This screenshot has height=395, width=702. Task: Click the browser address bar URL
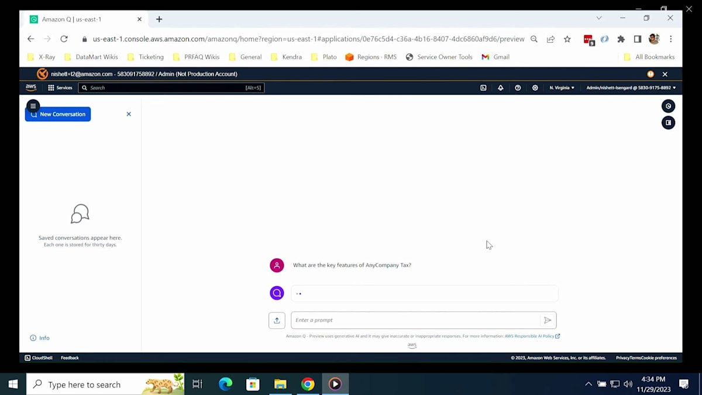(x=308, y=39)
